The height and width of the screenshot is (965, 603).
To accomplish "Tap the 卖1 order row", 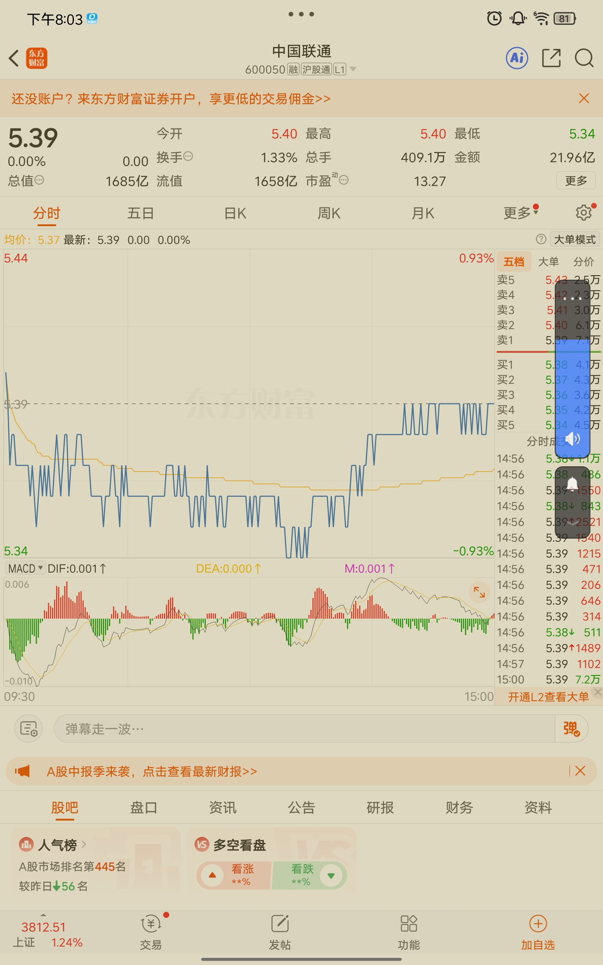I will tap(548, 340).
